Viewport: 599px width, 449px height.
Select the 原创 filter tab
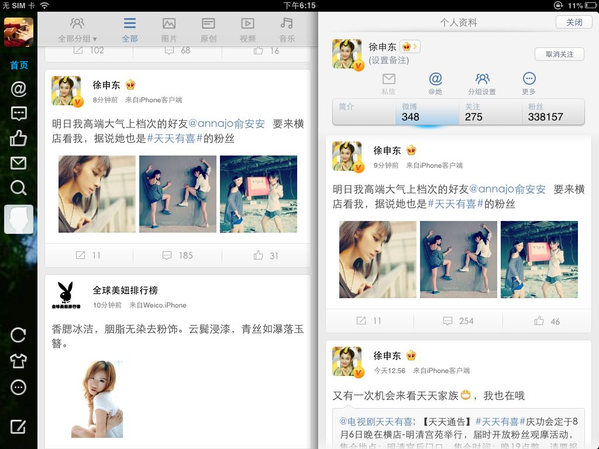208,30
